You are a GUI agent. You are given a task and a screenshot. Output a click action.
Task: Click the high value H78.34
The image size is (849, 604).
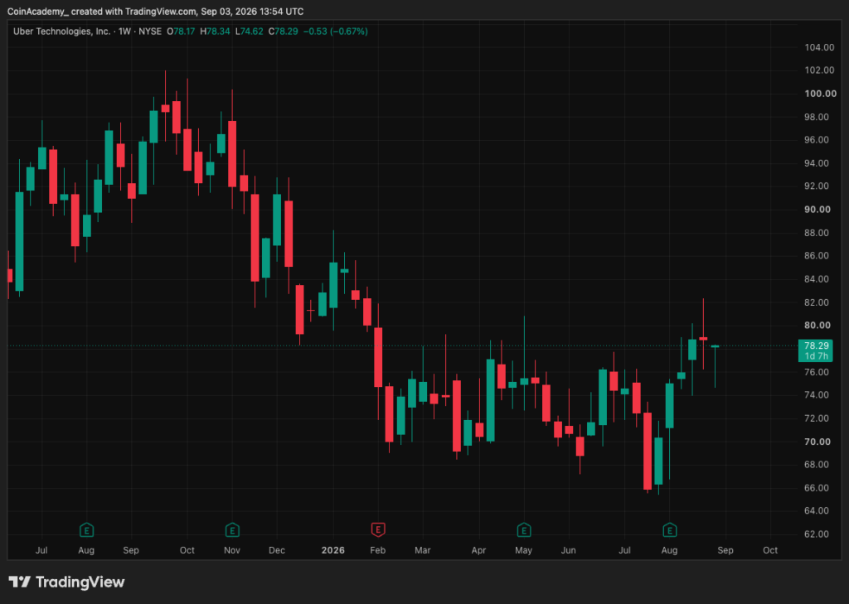[x=215, y=31]
